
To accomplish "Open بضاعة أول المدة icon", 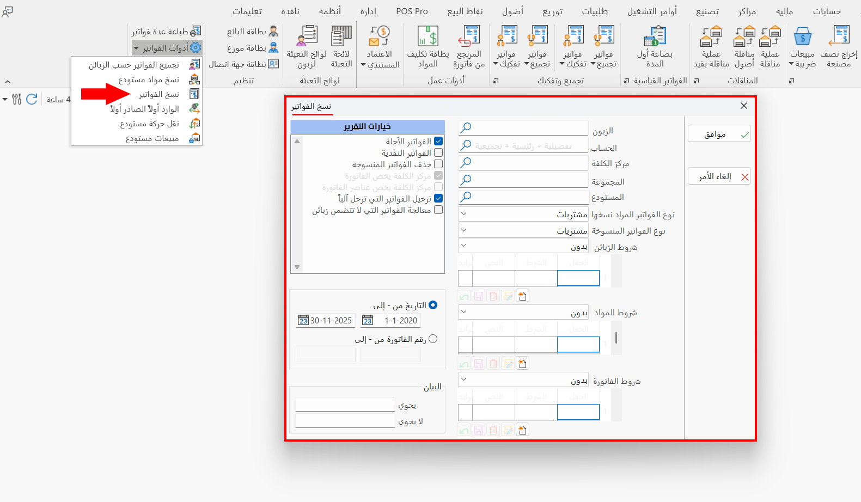I will 655,36.
